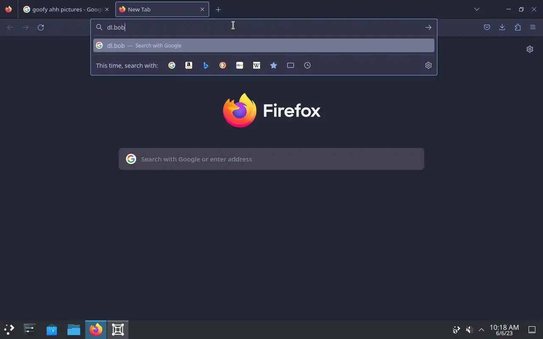
Task: Select the New Tab tab
Action: [162, 9]
